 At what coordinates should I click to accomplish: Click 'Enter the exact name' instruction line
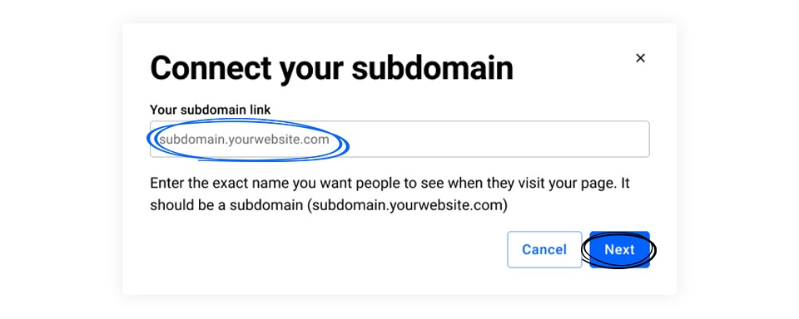pyautogui.click(x=390, y=183)
